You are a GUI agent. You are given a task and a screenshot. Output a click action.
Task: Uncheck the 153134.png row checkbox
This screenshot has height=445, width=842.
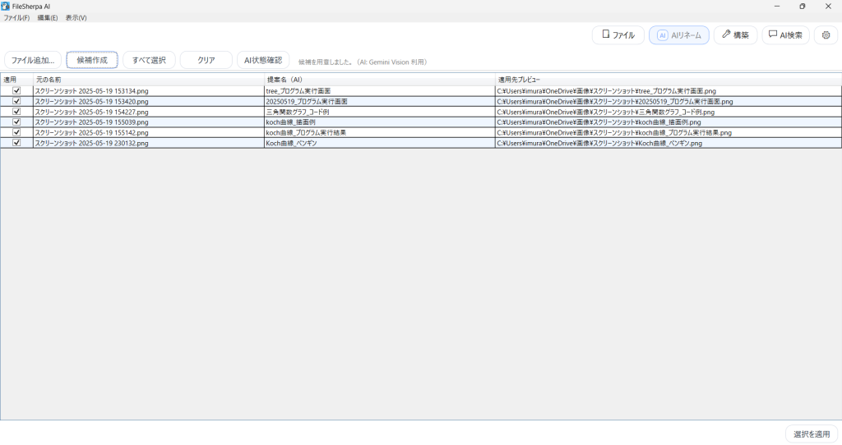pos(16,90)
